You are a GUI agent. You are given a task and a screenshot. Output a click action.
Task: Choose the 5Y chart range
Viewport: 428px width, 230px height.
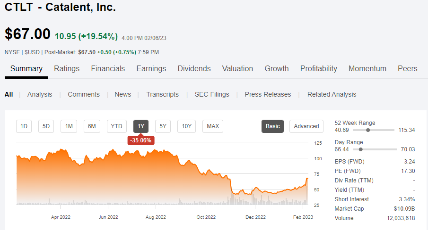pos(163,126)
